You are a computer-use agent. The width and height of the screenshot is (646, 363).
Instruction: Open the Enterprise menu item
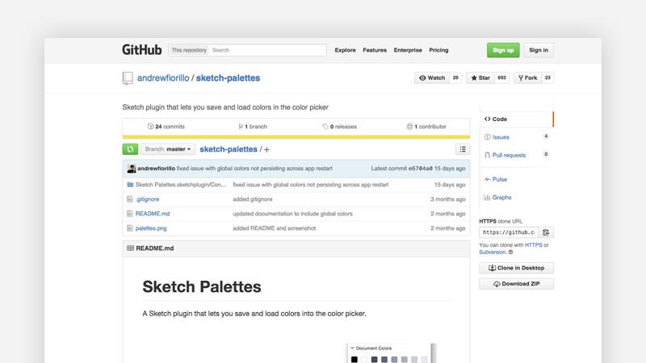tap(408, 50)
